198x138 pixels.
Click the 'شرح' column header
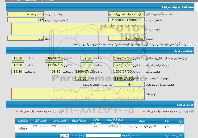142,121
